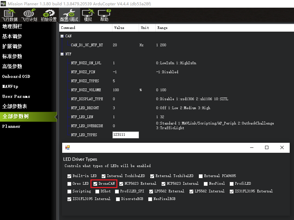Open the 扩展调参 extended tuning page
The height and width of the screenshot is (220, 294).
click(x=12, y=46)
